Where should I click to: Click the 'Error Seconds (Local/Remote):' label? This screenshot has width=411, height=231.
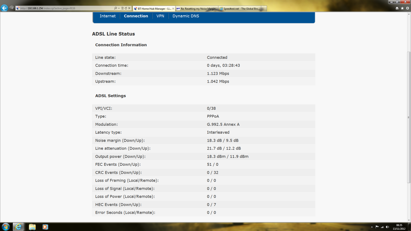125,213
